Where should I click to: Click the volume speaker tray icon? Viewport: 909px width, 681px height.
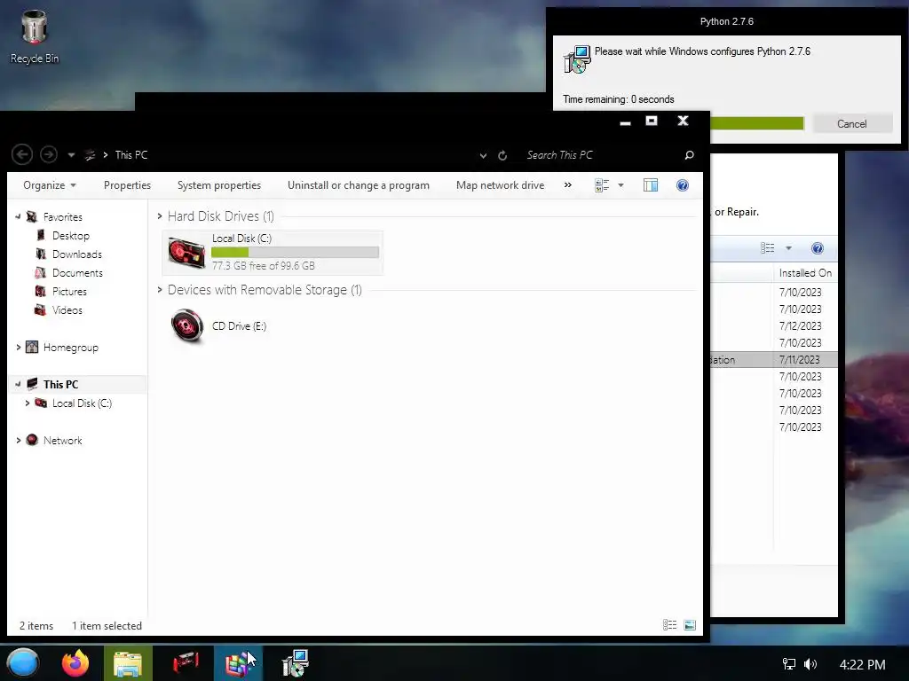coord(810,664)
